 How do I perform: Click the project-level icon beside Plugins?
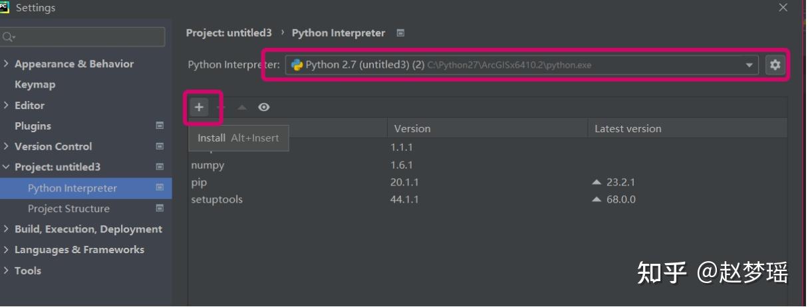tap(160, 126)
